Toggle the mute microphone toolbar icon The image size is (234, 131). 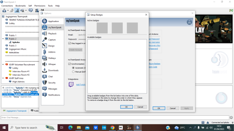(17, 10)
